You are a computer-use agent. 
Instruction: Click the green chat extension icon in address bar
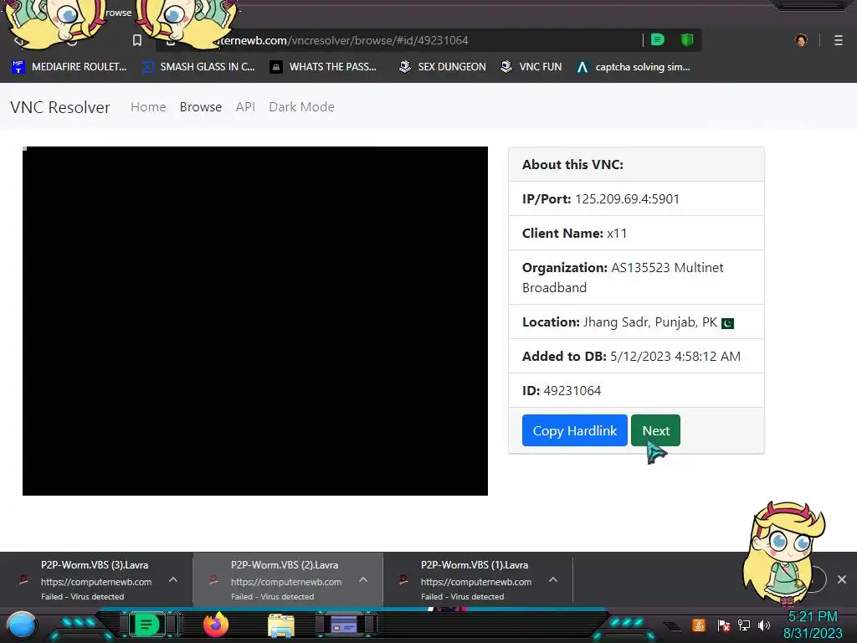658,39
